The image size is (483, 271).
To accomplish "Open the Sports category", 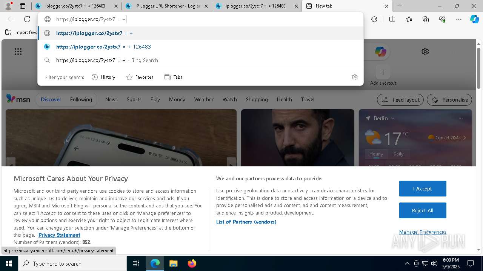I will [134, 99].
